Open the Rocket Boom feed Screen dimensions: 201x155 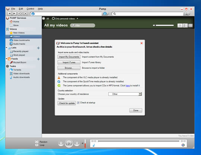pyautogui.click(x=19, y=62)
